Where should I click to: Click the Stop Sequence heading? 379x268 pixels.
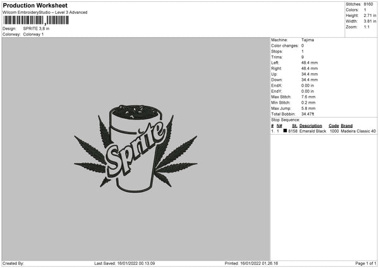(x=286, y=120)
